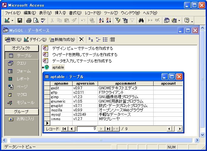Sort records descending Z to A
This screenshot has width=207, height=151.
(108, 20)
